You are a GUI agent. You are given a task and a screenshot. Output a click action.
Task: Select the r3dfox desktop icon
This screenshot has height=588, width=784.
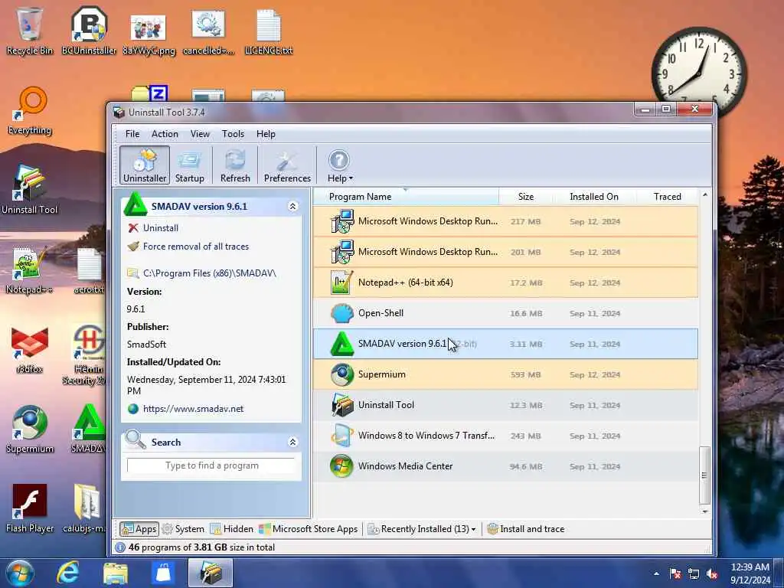coord(30,350)
